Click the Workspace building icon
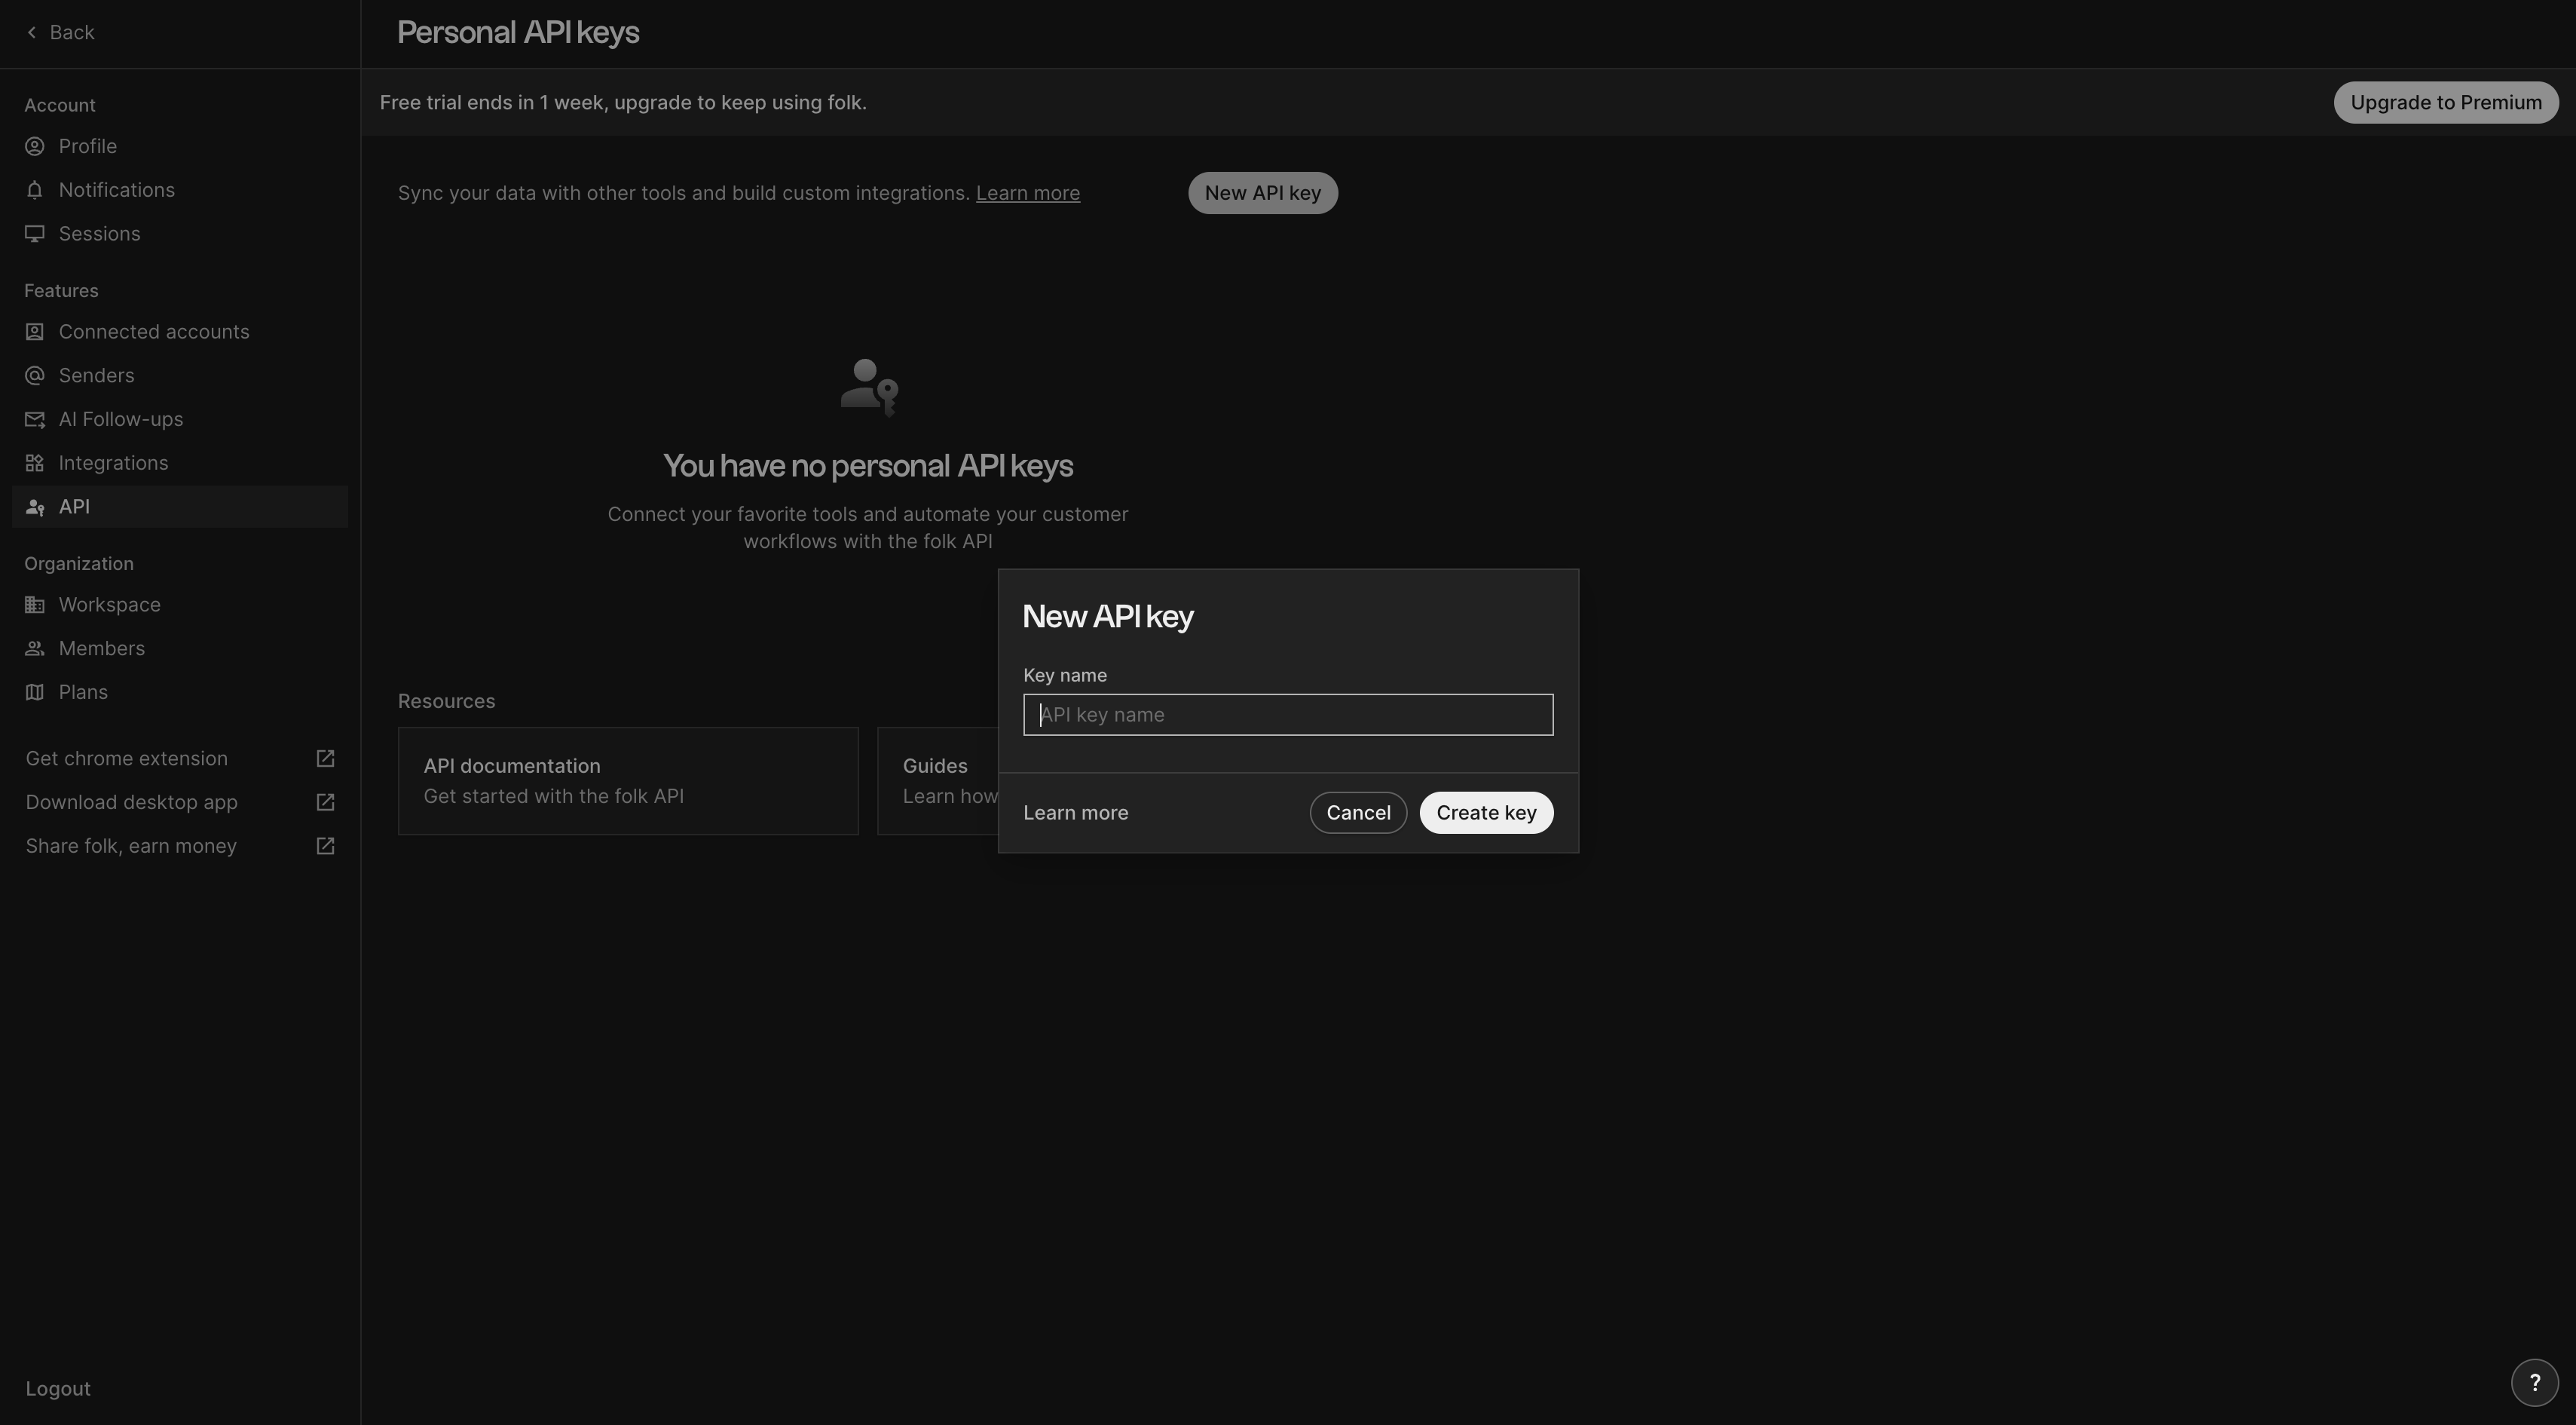This screenshot has width=2576, height=1425. [x=35, y=605]
